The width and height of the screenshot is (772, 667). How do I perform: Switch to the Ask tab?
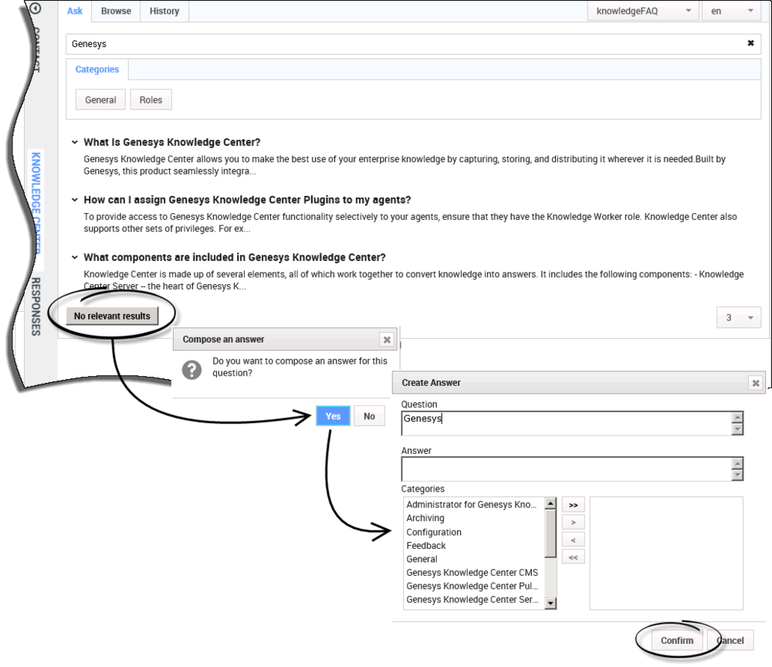[x=75, y=11]
